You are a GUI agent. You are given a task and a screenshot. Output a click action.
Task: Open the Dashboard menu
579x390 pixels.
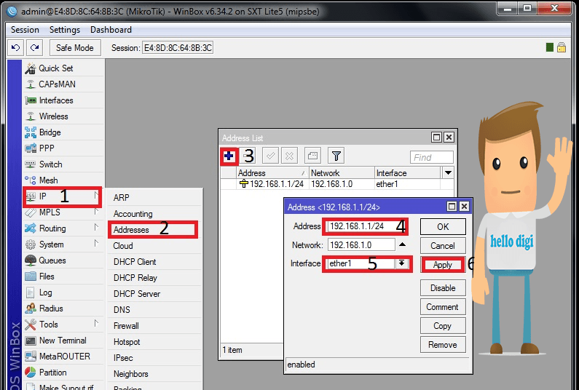tap(111, 30)
